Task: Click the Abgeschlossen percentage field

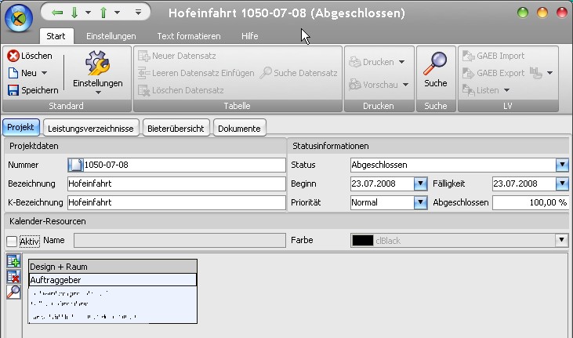Action: (x=530, y=202)
